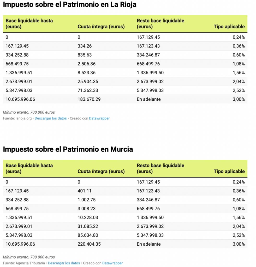Click "Fuente: larioja.org" source text
This screenshot has width=256, height=267.
click(17, 118)
